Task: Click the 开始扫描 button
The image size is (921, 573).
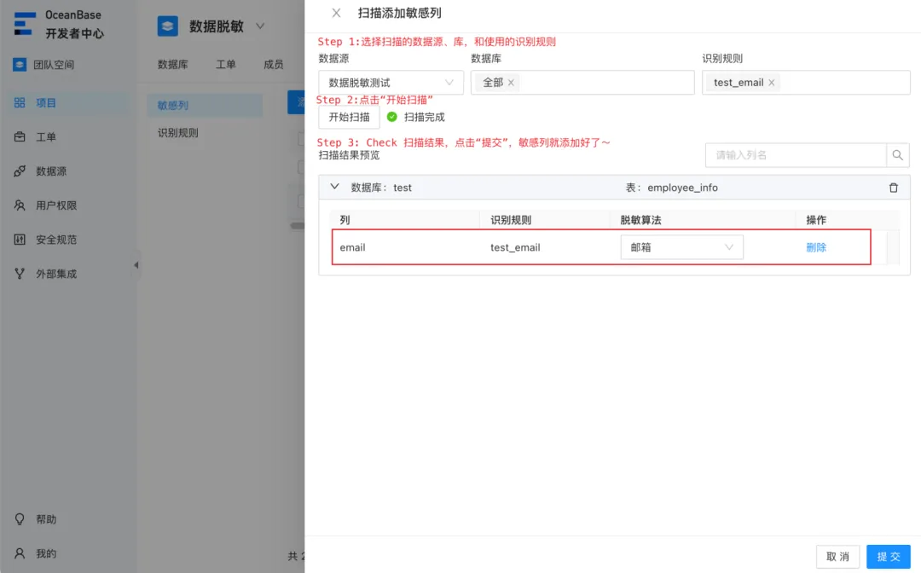Action: point(349,117)
